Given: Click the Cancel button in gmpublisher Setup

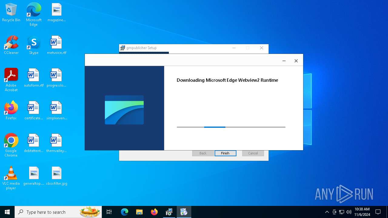Looking at the screenshot, I should pos(253,153).
